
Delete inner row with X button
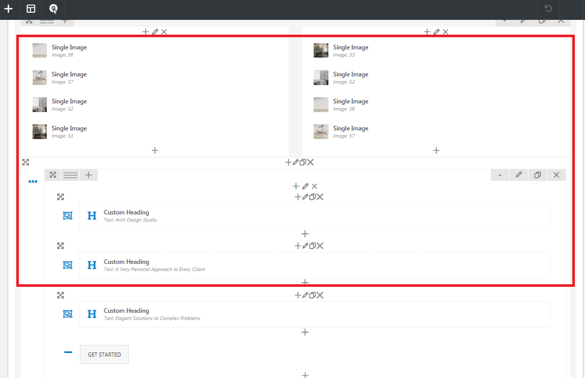556,175
